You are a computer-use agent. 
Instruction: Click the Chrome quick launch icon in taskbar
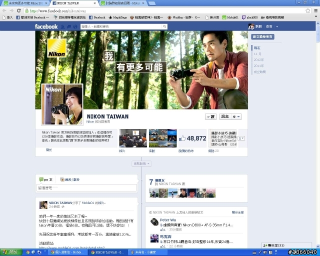click(x=28, y=252)
